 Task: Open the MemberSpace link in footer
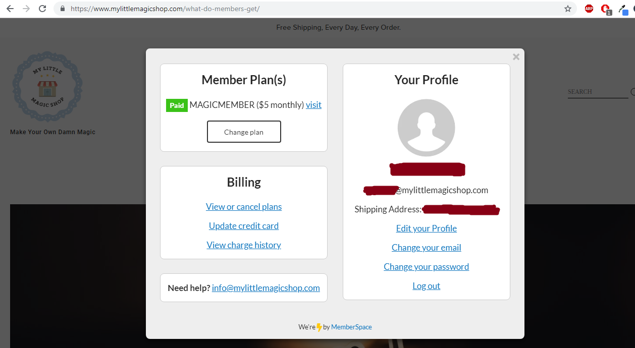pyautogui.click(x=351, y=327)
